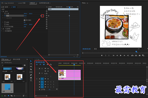This screenshot has height=98, width=148.
Task: Expand the 时间重映射 effect
Action: (x=2, y=31)
